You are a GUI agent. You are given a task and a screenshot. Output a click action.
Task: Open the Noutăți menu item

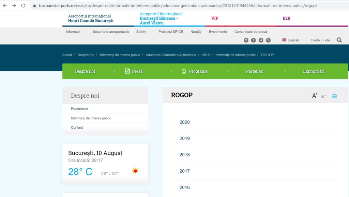[x=196, y=32]
